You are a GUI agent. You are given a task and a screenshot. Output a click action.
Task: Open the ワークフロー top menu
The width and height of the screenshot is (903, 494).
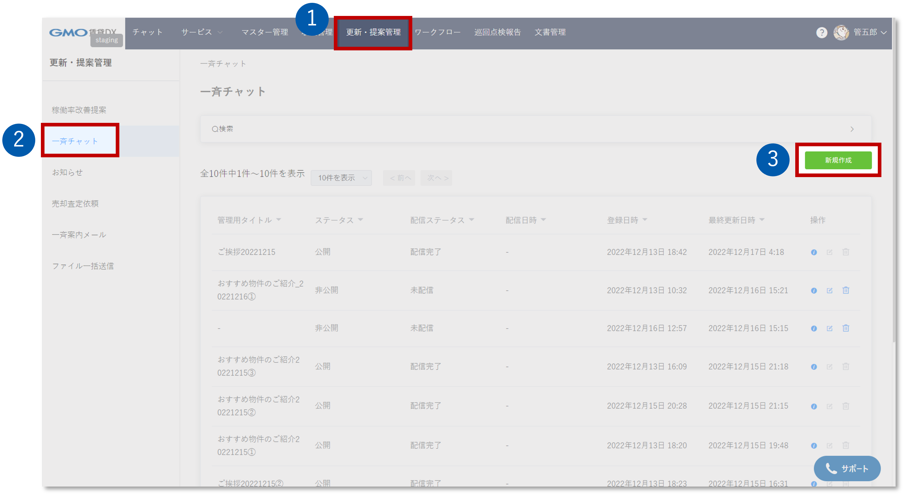tap(437, 32)
